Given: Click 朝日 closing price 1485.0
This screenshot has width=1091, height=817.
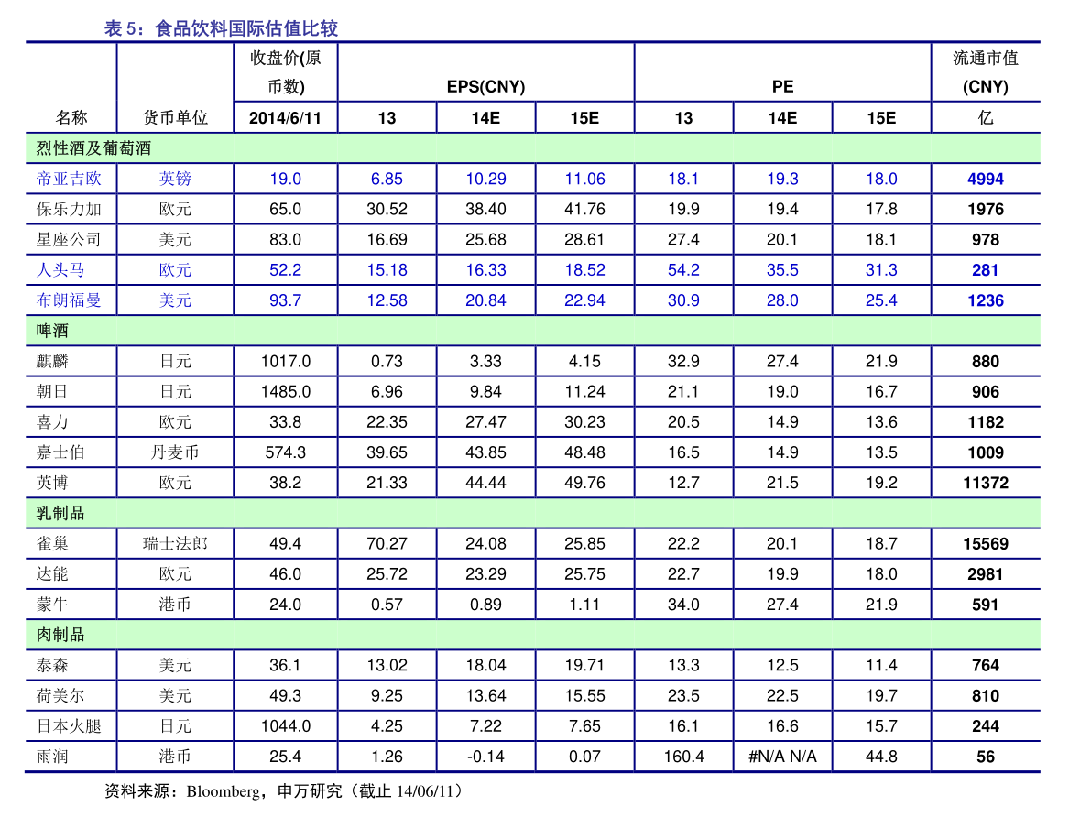Looking at the screenshot, I should pos(285,392).
